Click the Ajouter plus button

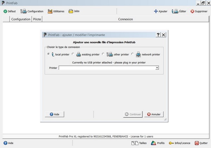(x=161, y=11)
